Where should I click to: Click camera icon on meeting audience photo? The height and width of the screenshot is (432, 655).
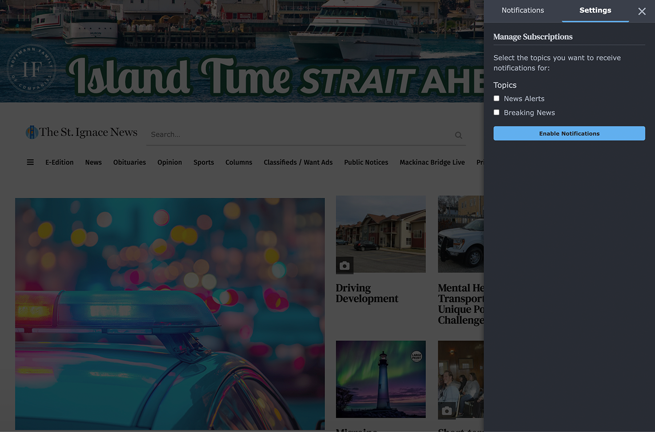coord(447,411)
